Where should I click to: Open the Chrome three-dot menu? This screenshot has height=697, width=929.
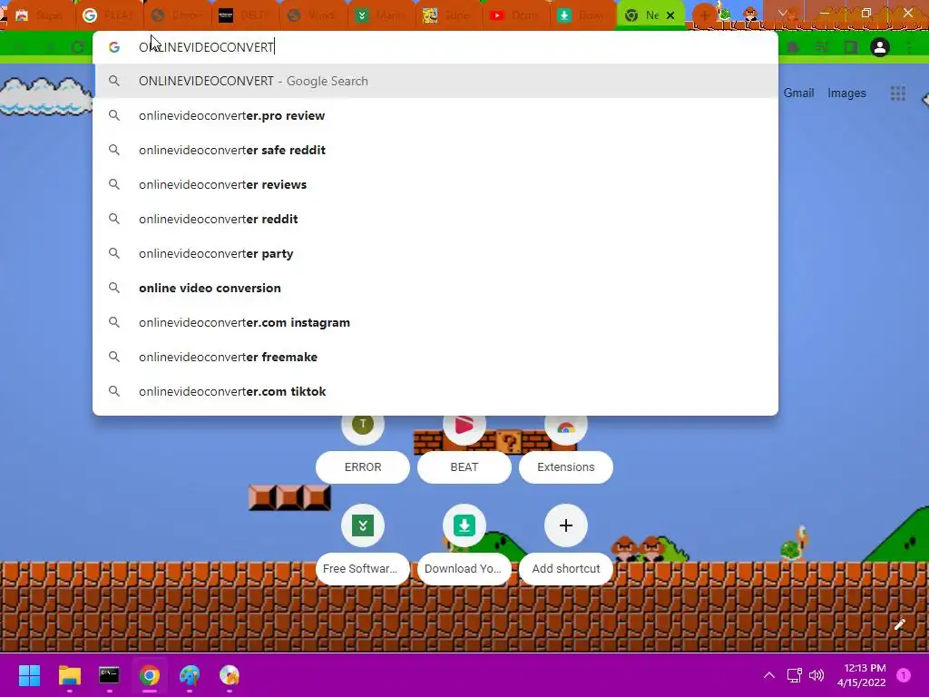(909, 47)
